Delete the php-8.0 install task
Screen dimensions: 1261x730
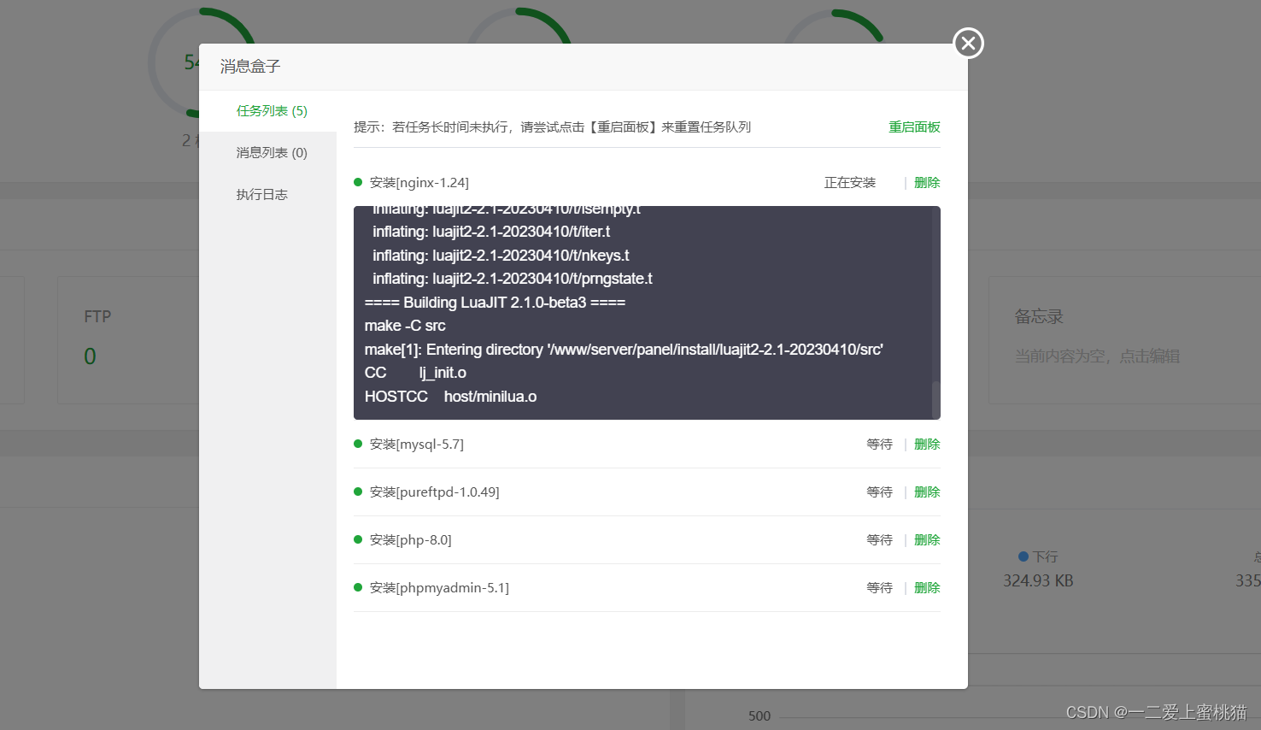[x=927, y=540]
